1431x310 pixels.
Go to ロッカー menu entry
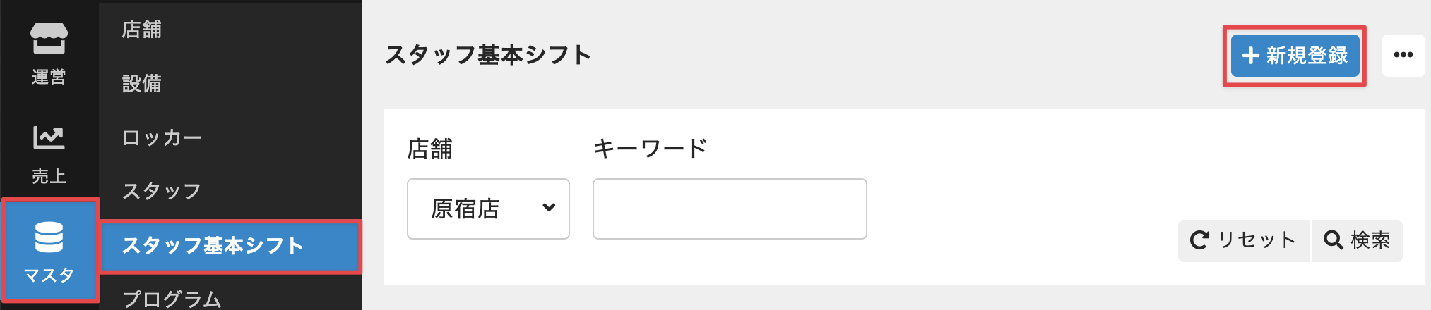click(x=162, y=138)
